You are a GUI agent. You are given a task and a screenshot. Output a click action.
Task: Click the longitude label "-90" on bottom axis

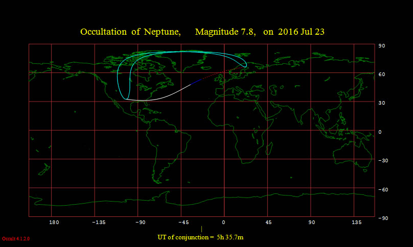(140, 223)
